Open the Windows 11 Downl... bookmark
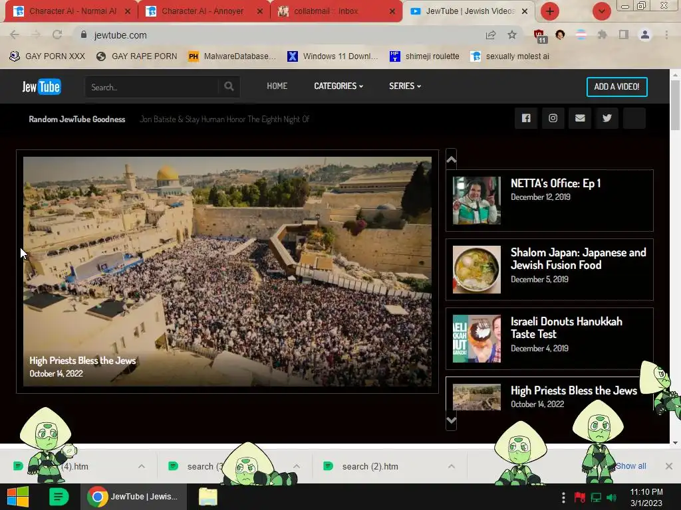This screenshot has width=681, height=510. (333, 56)
